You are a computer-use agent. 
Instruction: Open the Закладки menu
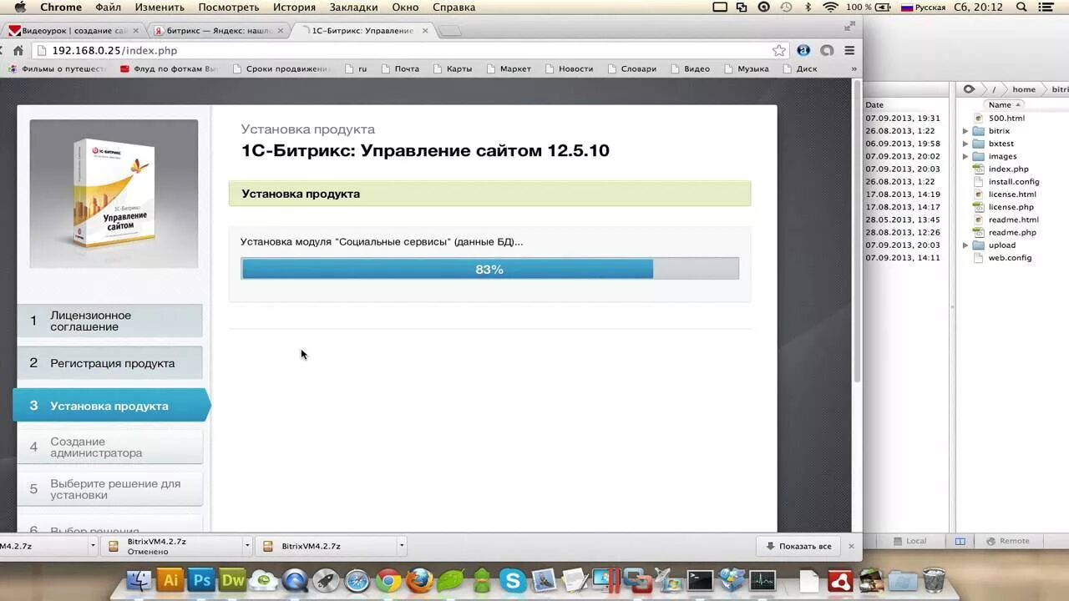pos(352,7)
